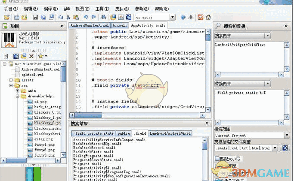Open the star favorites dropdown arrow

click(46, 56)
